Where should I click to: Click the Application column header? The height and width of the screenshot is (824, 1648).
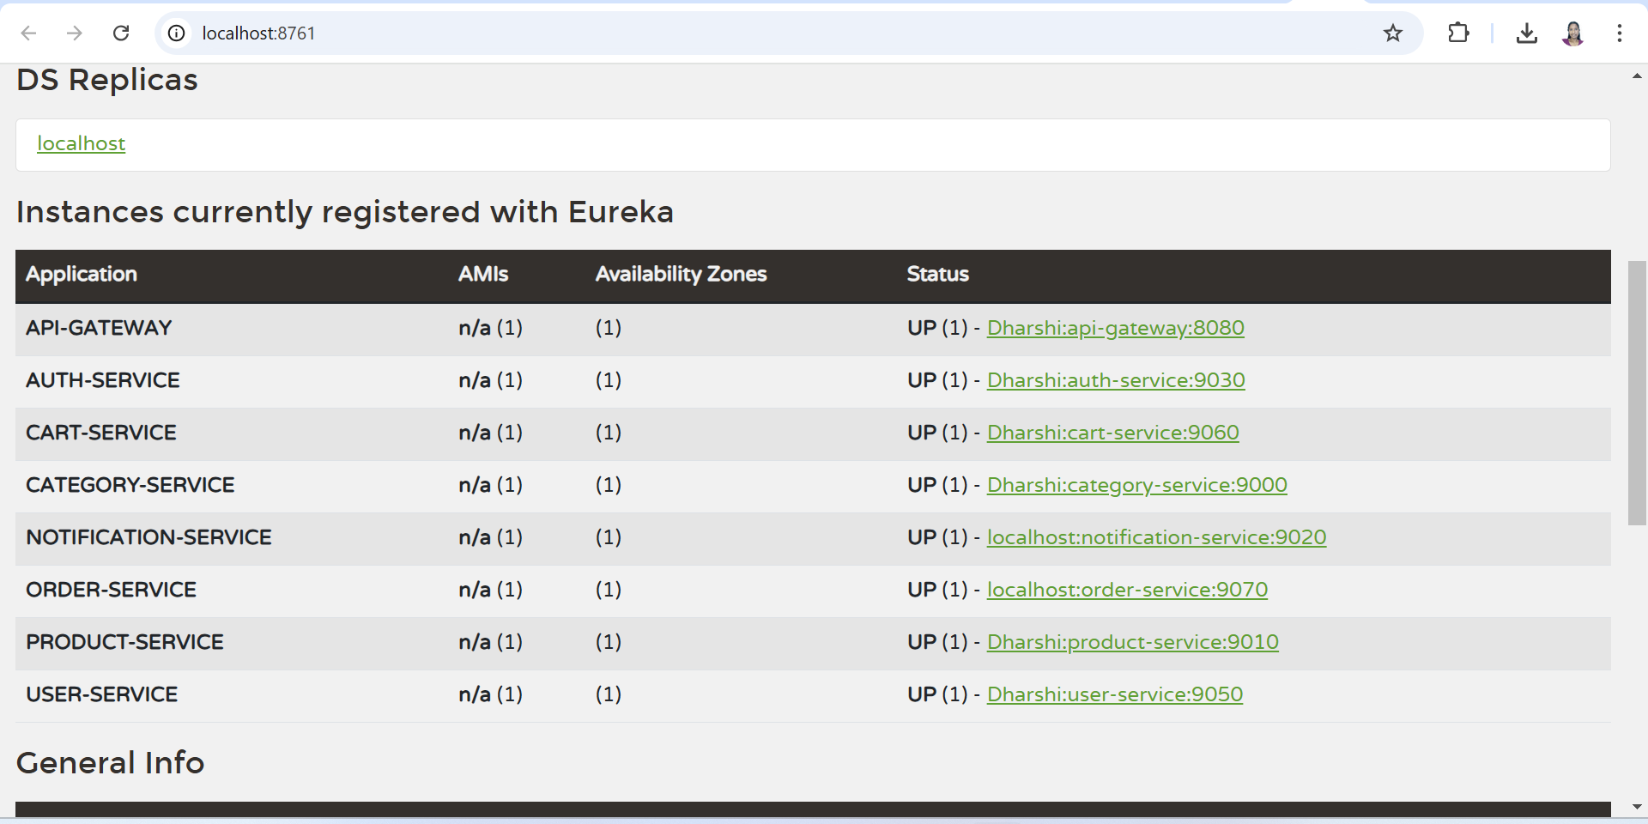82,274
